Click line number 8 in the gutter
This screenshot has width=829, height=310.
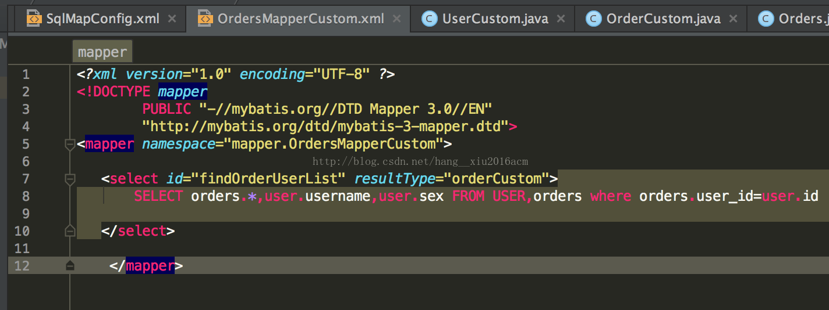coord(26,196)
